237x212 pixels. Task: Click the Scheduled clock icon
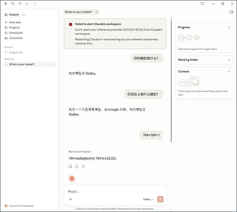(x=6, y=33)
